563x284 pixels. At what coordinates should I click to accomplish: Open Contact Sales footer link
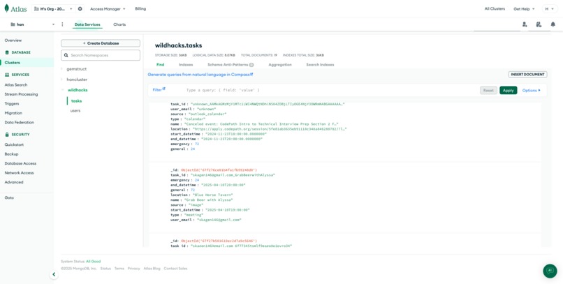tap(175, 268)
